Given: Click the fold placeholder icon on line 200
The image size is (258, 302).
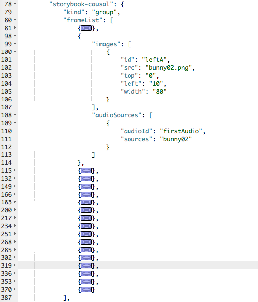Looking at the screenshot, I should click(86, 210).
